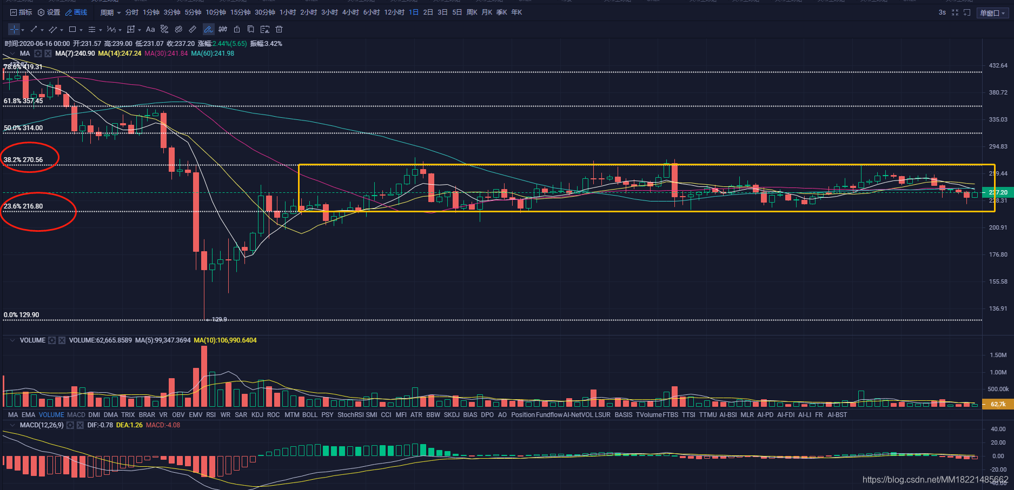
Task: Click the ruler measure tool icon
Action: pyautogui.click(x=193, y=29)
